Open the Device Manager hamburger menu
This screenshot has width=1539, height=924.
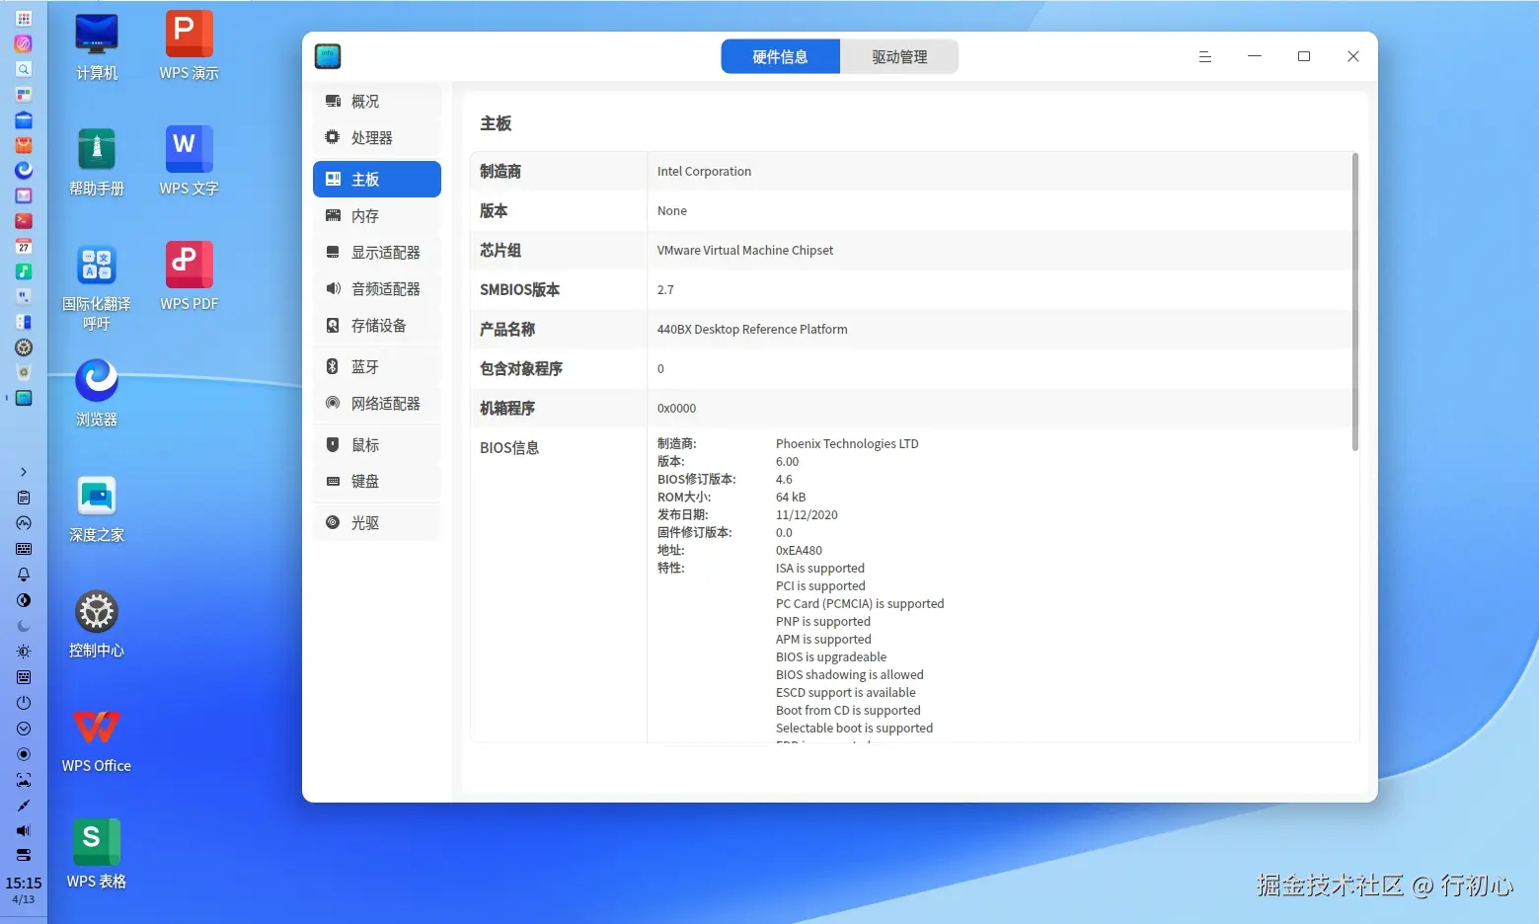pyautogui.click(x=1205, y=56)
